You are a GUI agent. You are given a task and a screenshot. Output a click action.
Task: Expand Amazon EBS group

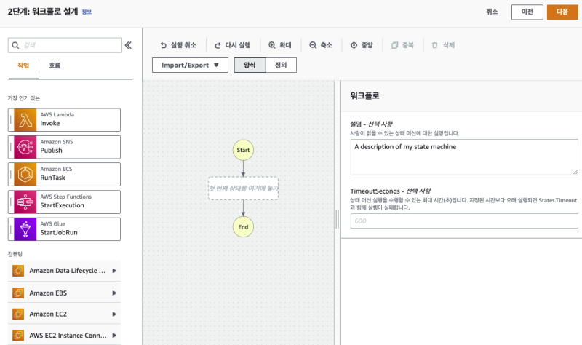pyautogui.click(x=114, y=293)
